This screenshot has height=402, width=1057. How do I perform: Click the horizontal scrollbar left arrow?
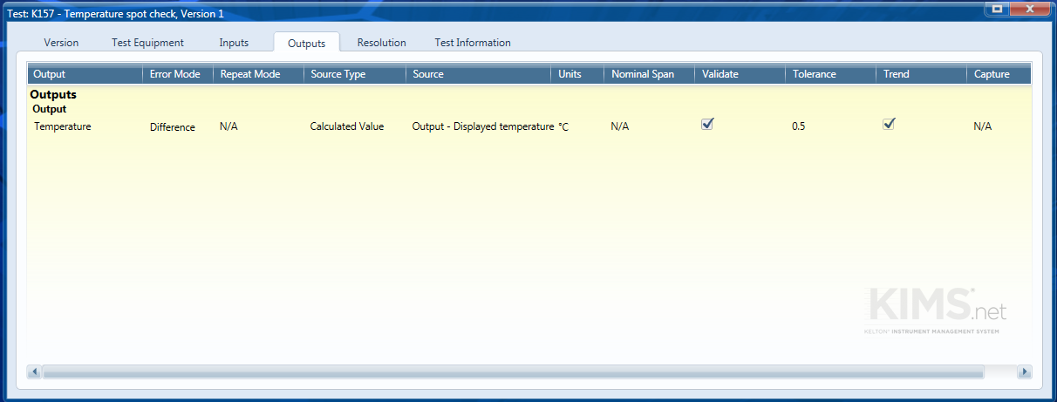point(35,372)
